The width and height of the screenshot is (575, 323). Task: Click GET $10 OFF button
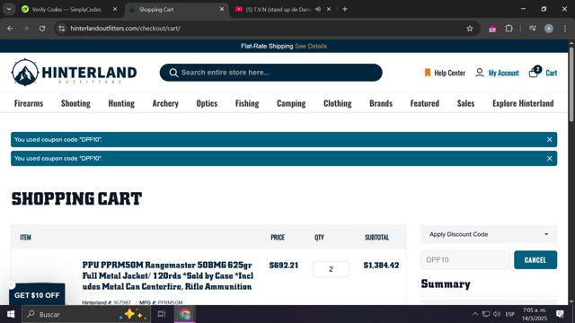click(37, 295)
